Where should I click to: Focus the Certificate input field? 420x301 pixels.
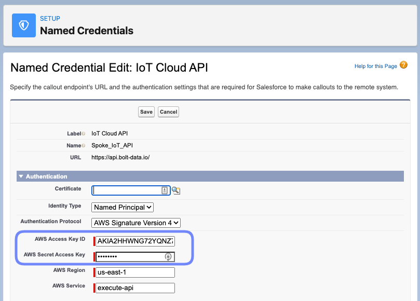click(x=131, y=190)
